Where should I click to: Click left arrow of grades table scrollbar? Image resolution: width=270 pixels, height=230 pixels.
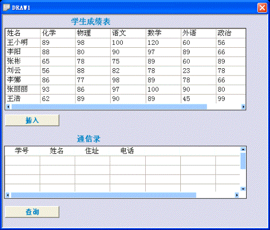coord(8,107)
